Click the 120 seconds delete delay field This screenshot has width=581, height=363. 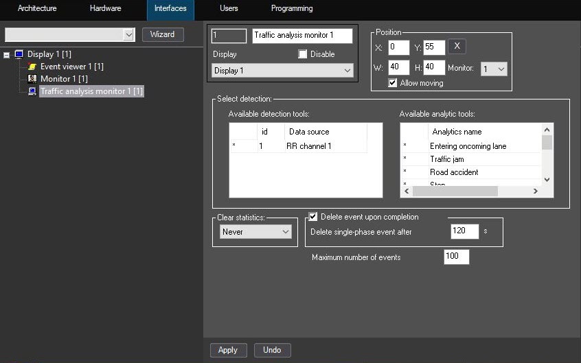pos(465,231)
